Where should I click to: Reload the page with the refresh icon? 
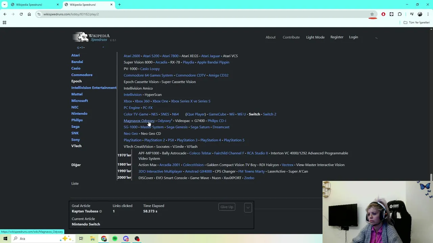(21, 14)
